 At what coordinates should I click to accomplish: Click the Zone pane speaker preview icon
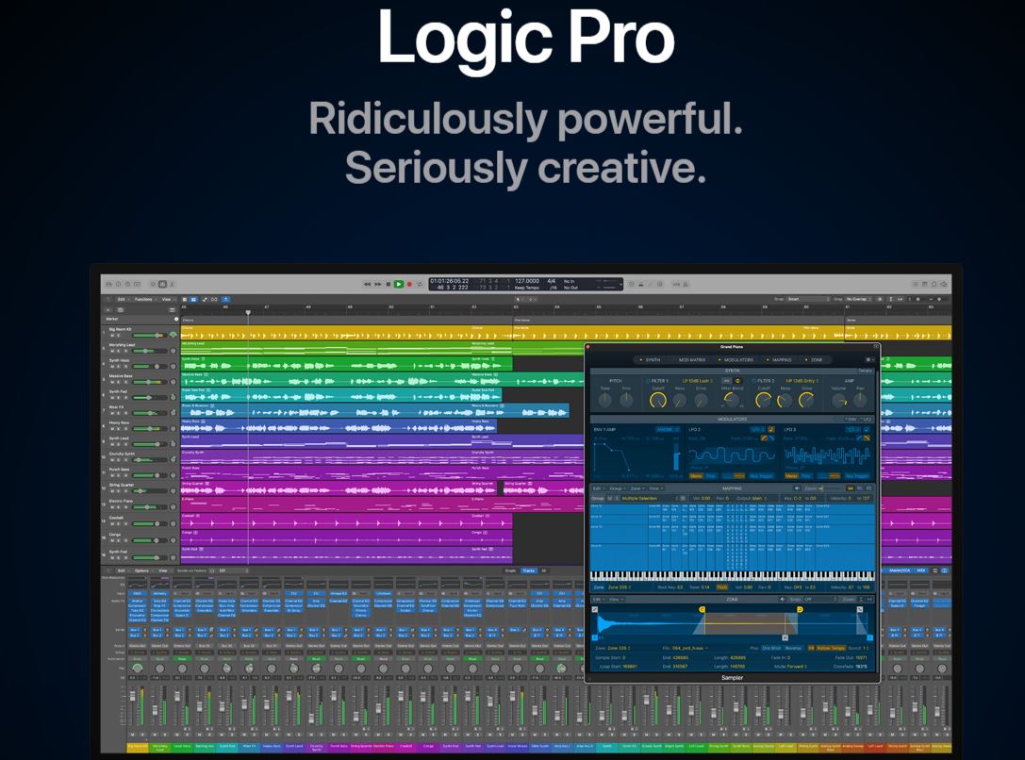(x=783, y=600)
